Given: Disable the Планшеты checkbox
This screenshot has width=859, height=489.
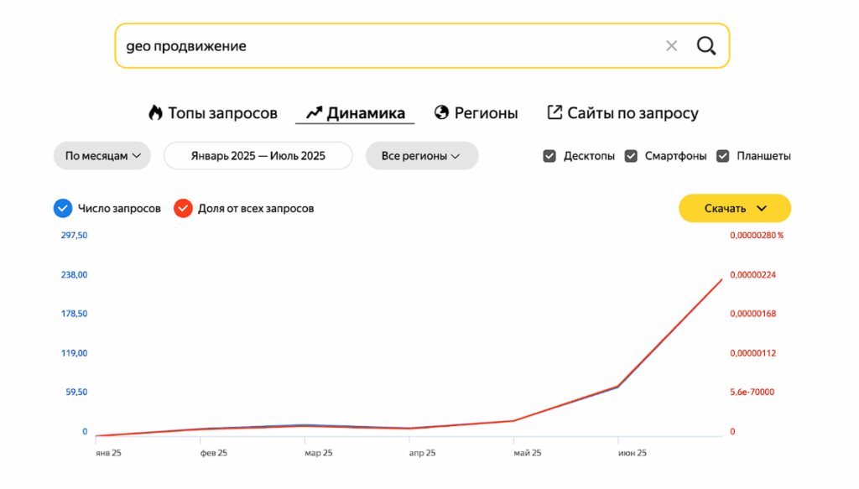Looking at the screenshot, I should [x=722, y=156].
